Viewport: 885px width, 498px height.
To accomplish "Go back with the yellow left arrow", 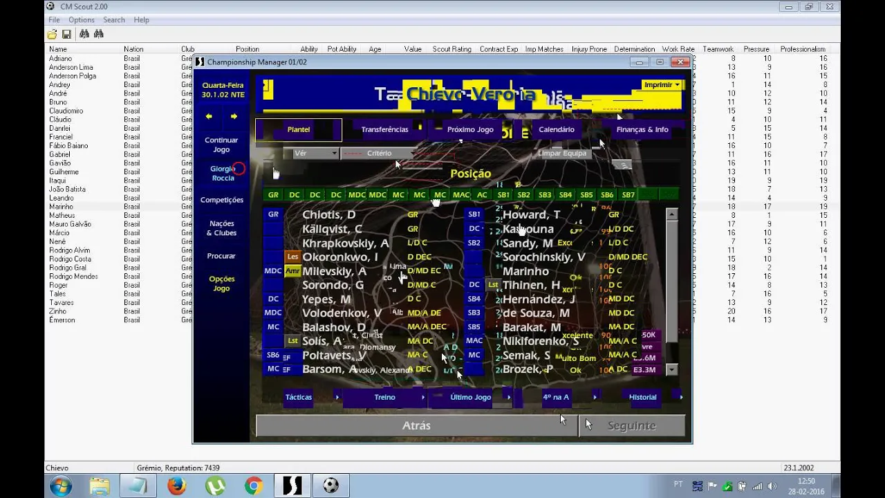I will click(x=209, y=116).
